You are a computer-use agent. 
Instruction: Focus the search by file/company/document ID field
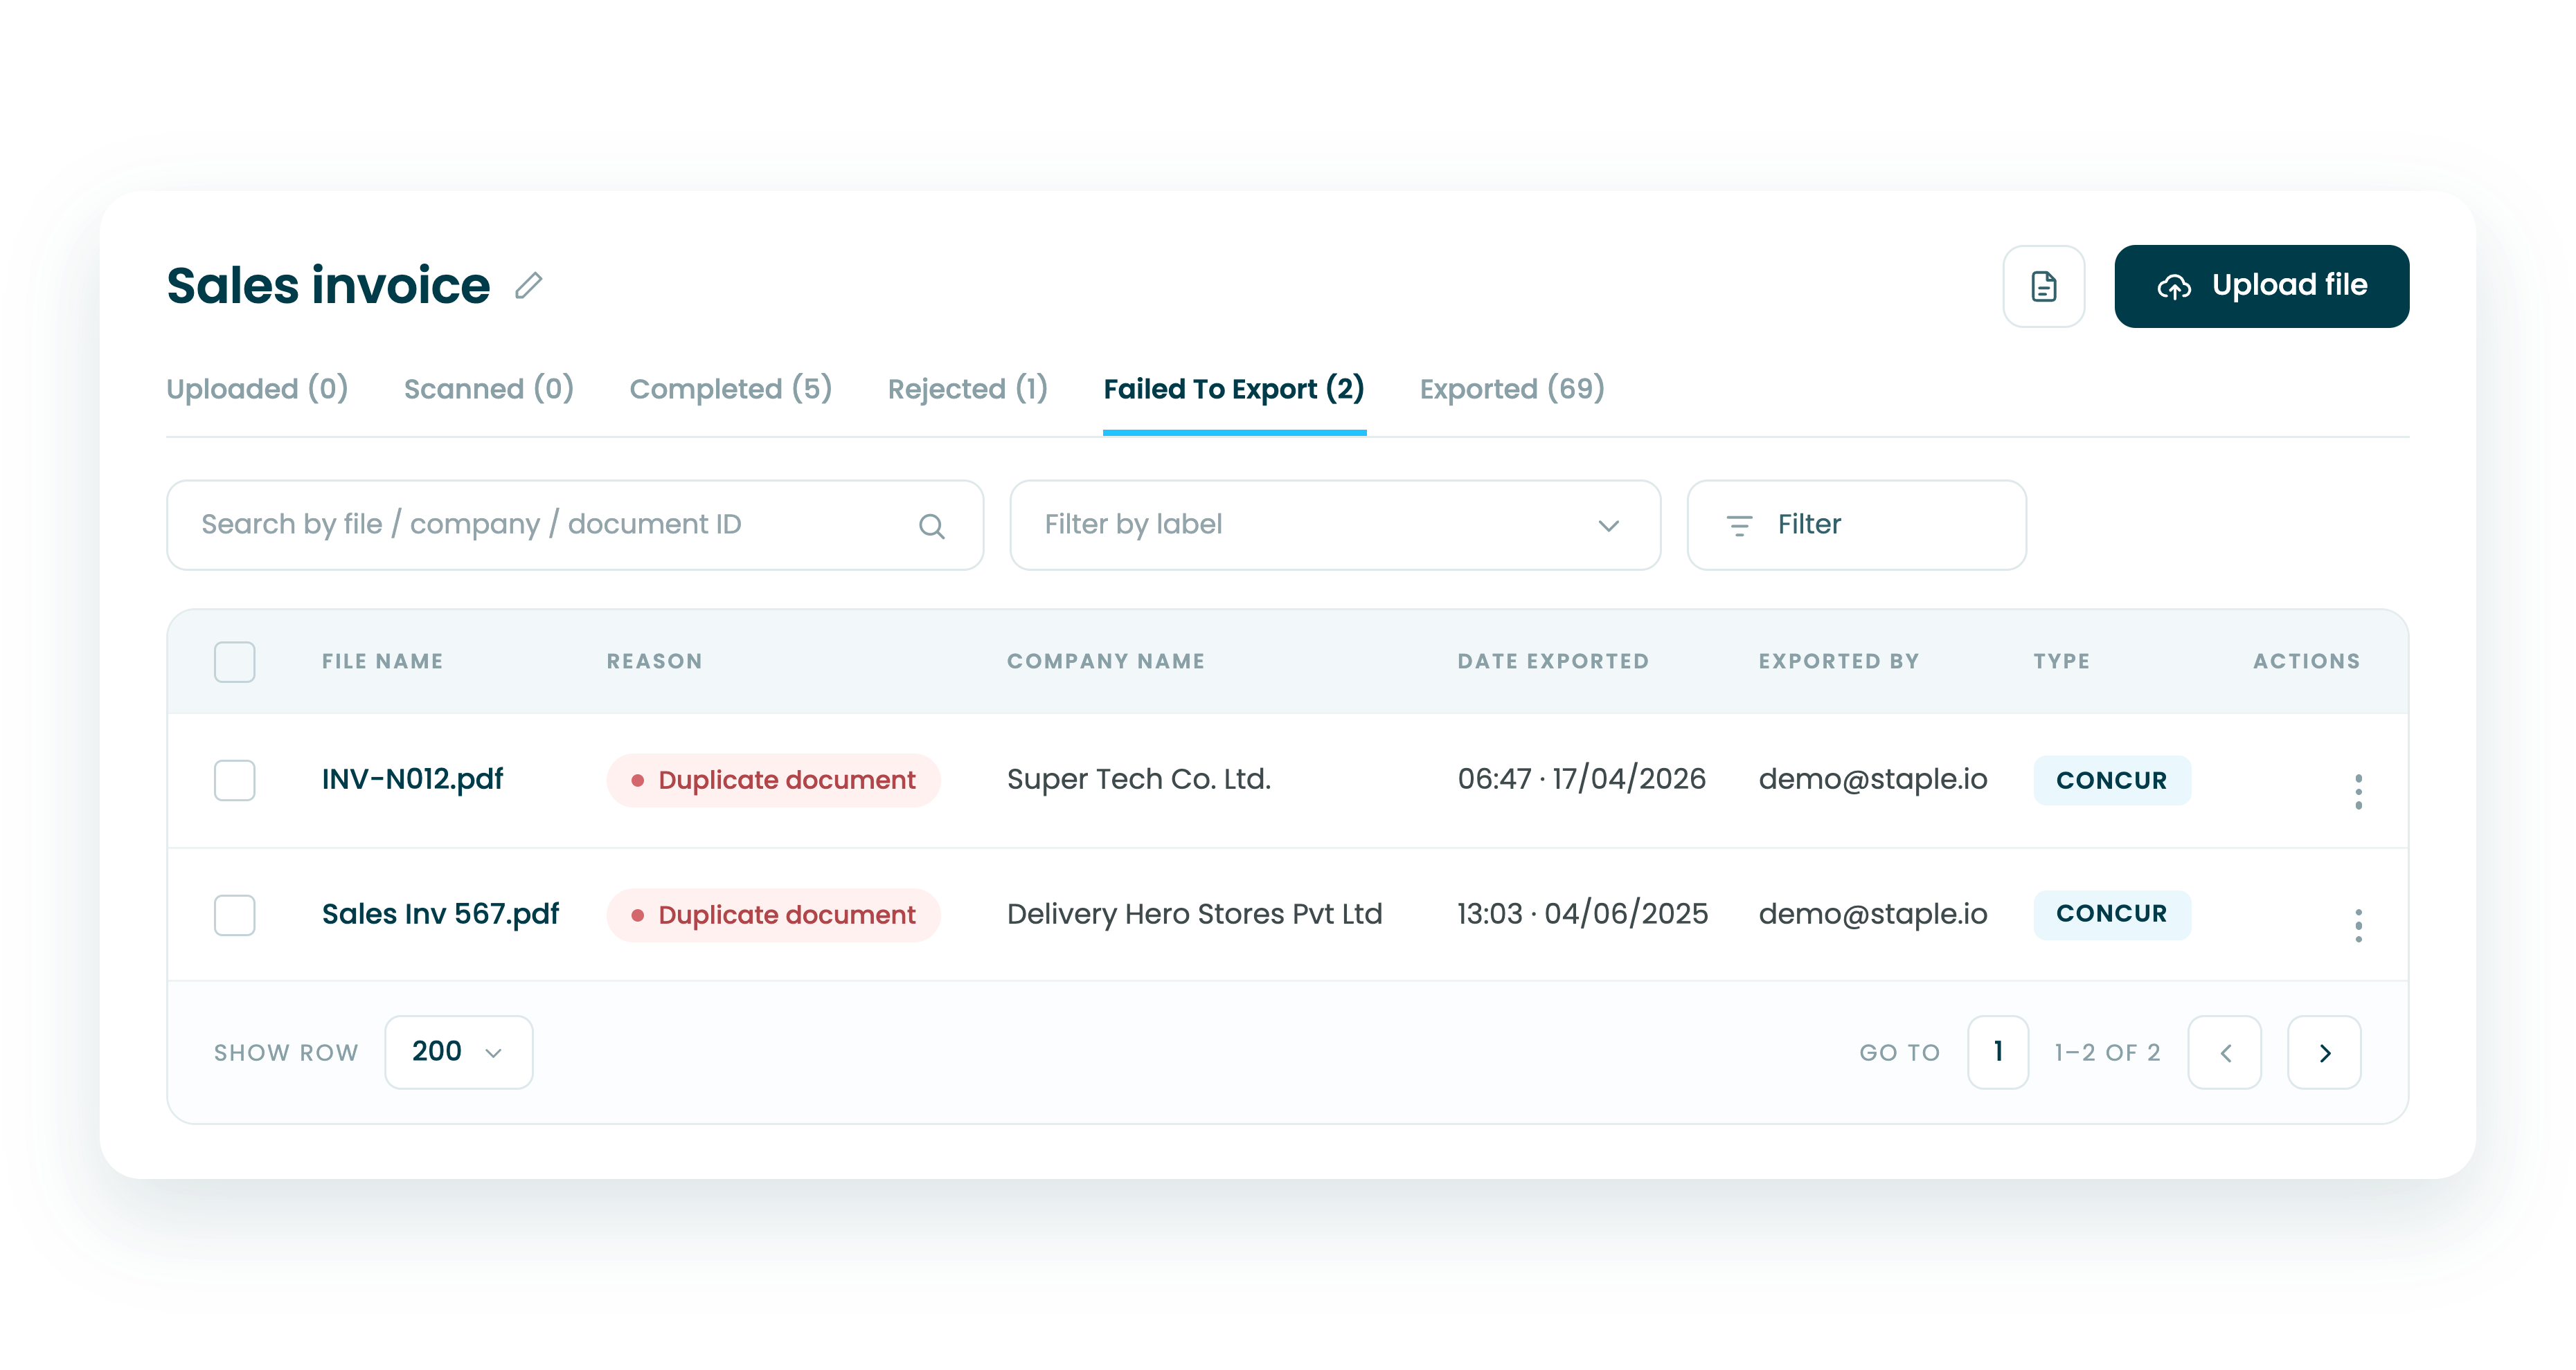[575, 524]
